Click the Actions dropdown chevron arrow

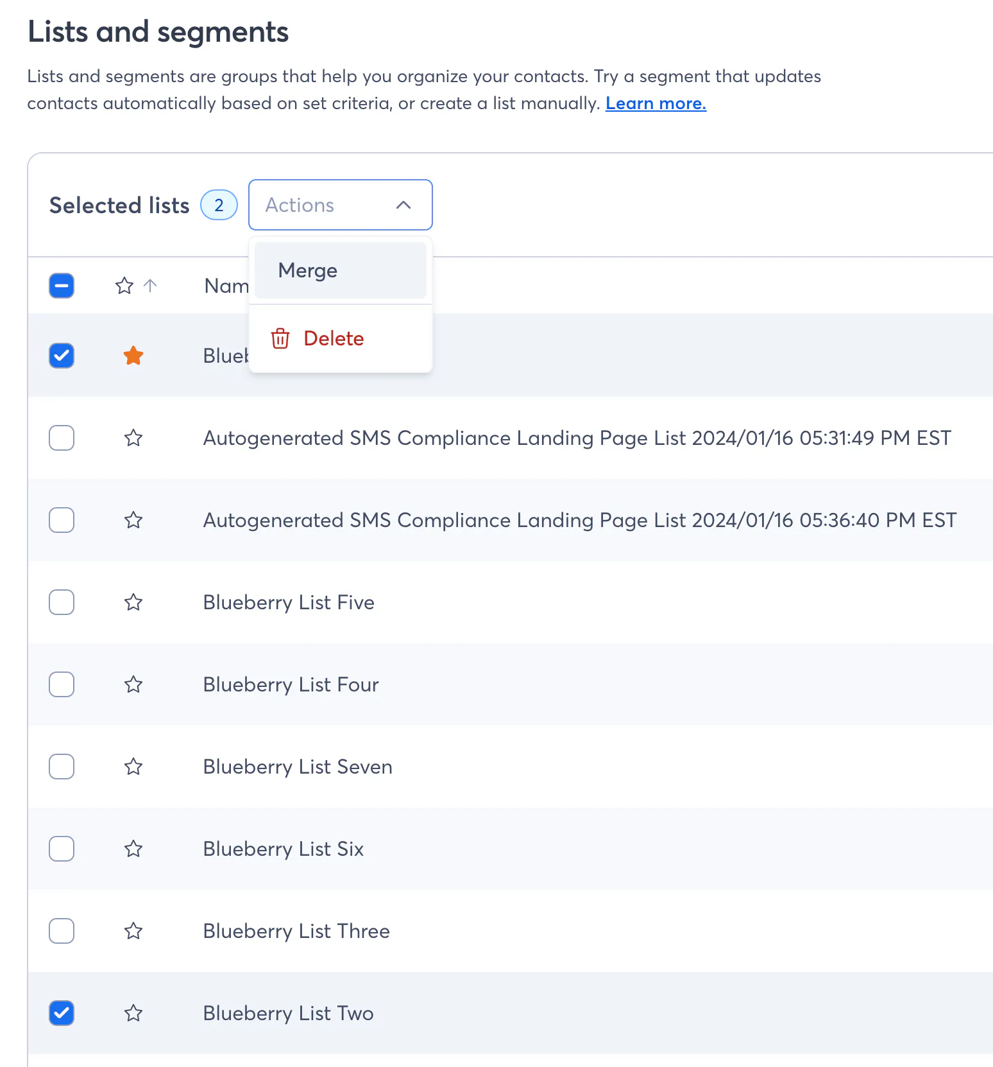[403, 205]
